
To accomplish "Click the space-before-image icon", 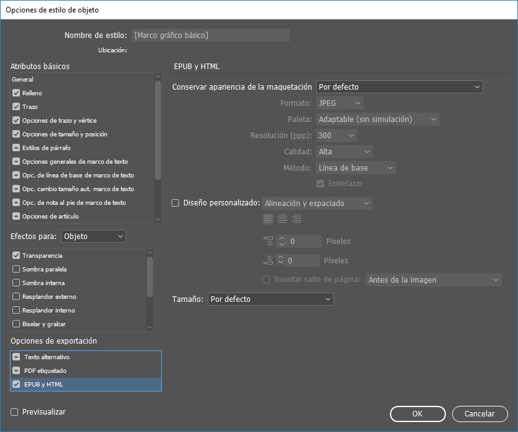I will point(267,240).
